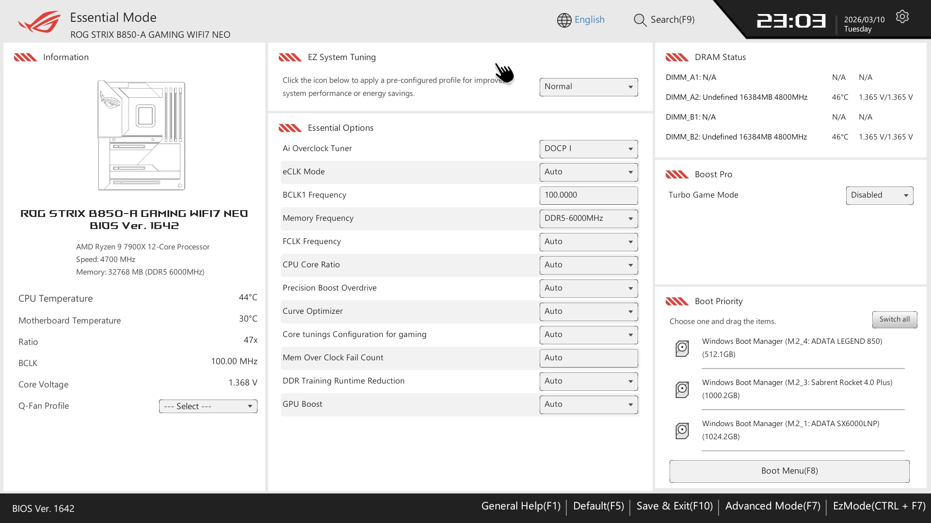This screenshot has width=931, height=523.
Task: Click the search magnifier icon
Action: tap(640, 20)
